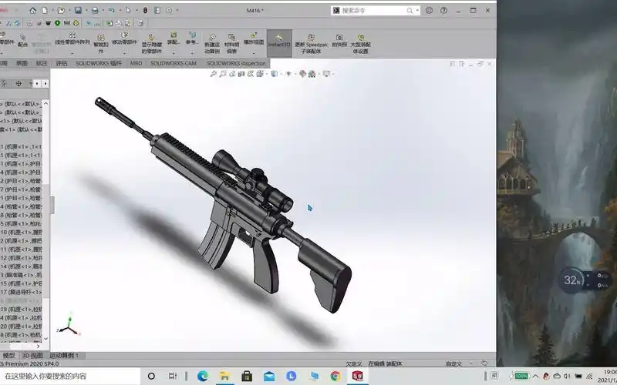617x385 pixels.
Task: Expand dropdown beside Save icon
Action: click(x=85, y=11)
